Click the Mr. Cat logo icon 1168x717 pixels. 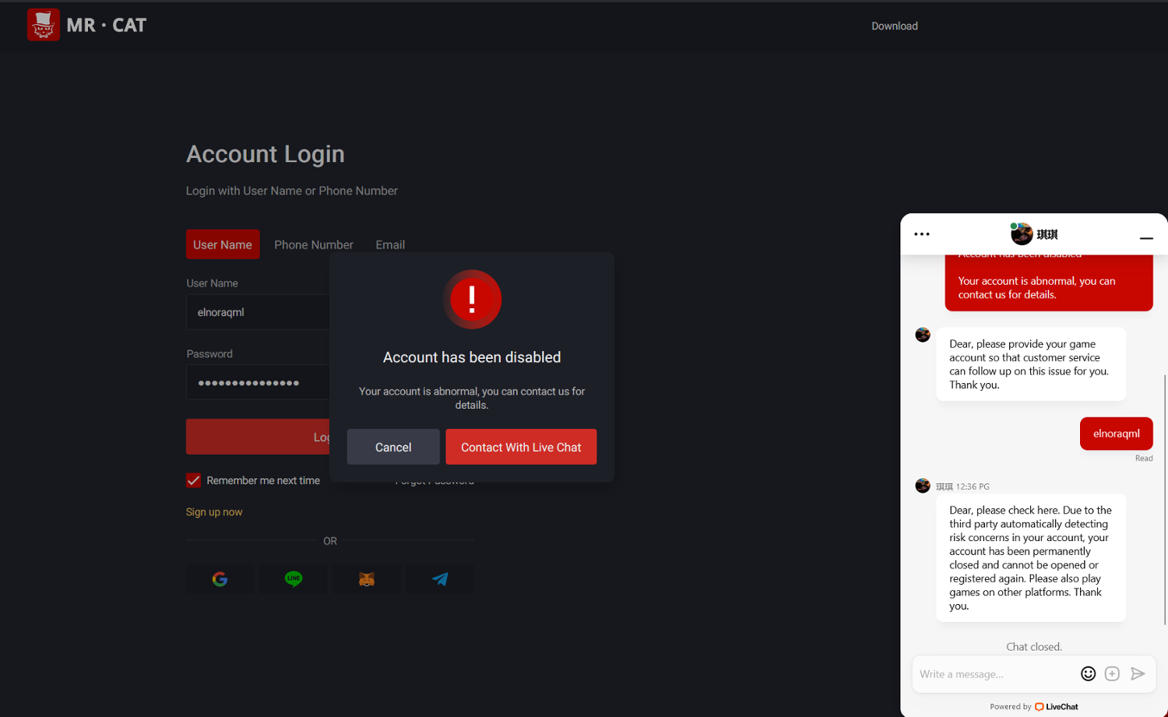44,25
